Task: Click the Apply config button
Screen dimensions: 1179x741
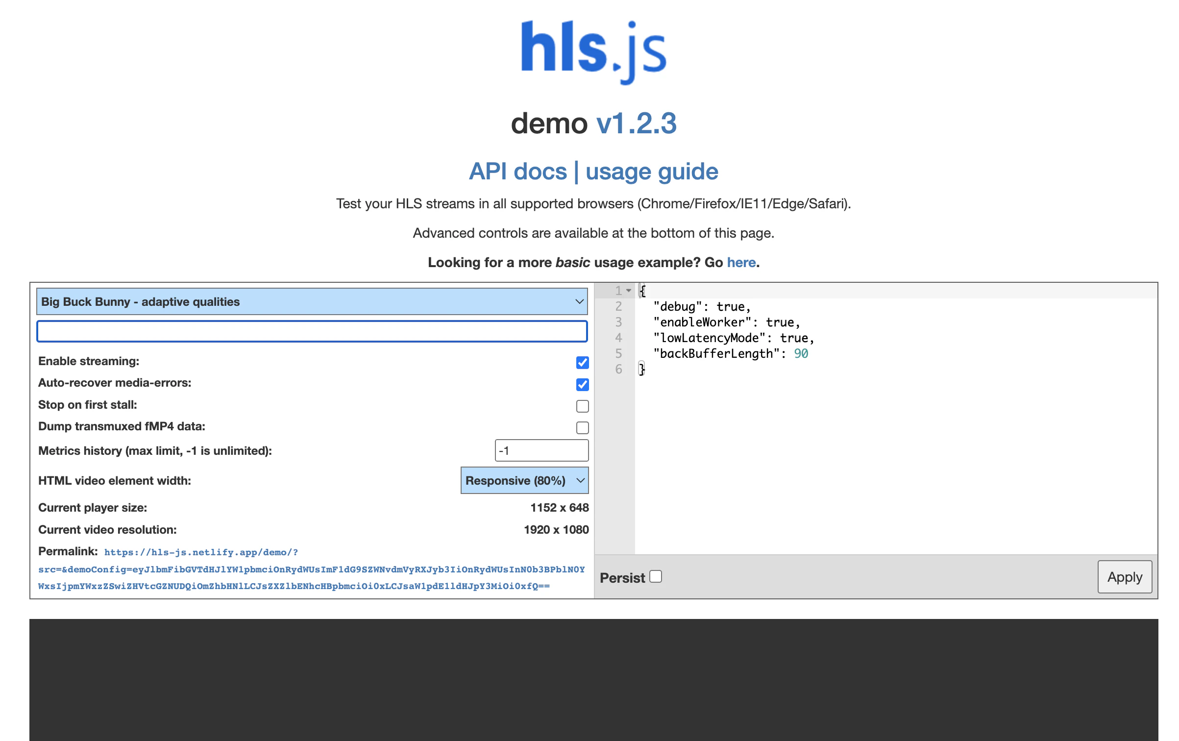Action: [1125, 577]
